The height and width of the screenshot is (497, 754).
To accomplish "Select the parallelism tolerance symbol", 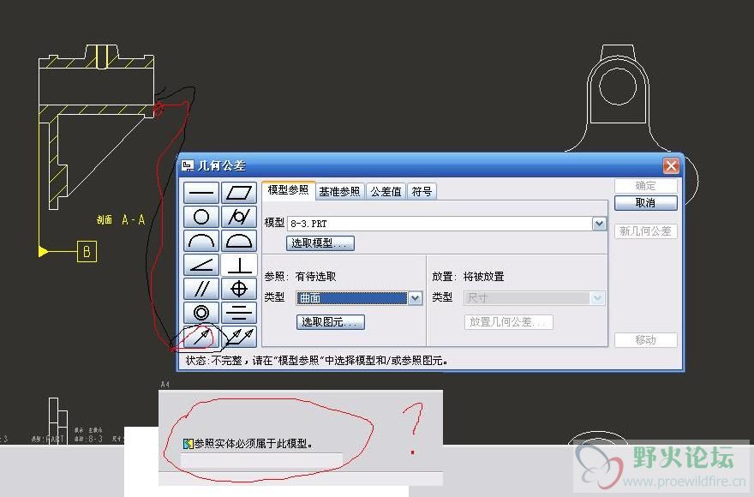I will point(201,289).
